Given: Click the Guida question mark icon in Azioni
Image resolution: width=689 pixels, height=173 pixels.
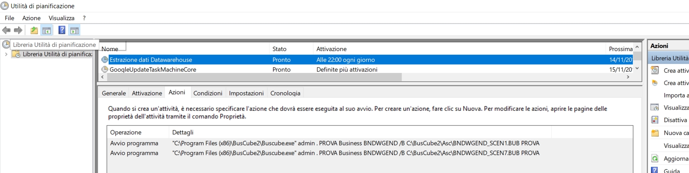Looking at the screenshot, I should point(655,170).
